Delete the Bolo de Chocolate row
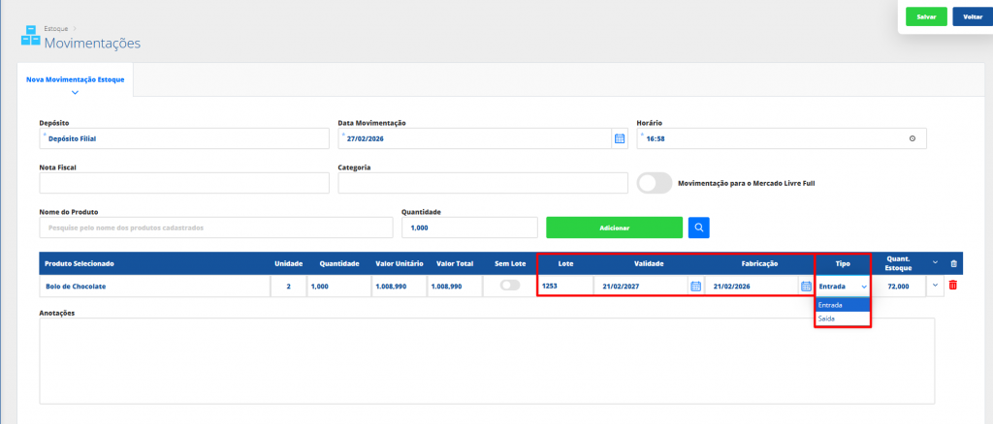The width and height of the screenshot is (993, 424). click(x=952, y=285)
